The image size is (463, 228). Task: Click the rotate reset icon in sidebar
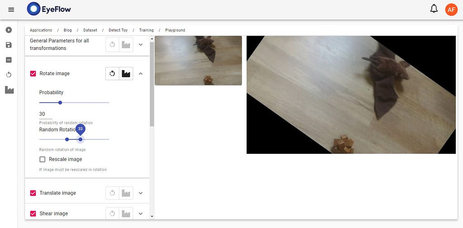9,75
